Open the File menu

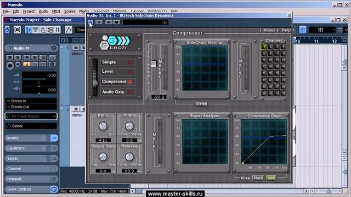coord(6,11)
